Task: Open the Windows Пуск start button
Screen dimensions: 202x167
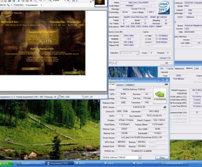Action: pyautogui.click(x=6, y=163)
